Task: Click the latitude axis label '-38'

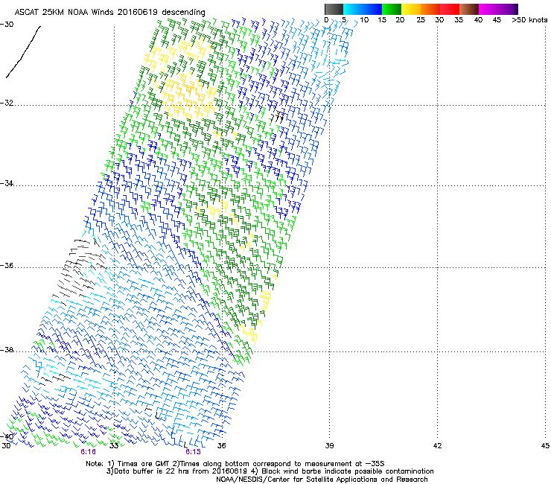Action: pyautogui.click(x=7, y=350)
